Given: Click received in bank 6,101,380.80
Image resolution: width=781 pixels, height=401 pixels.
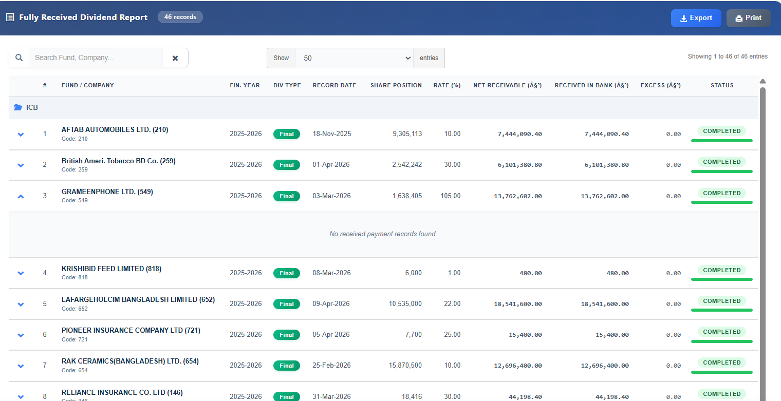Looking at the screenshot, I should point(607,165).
